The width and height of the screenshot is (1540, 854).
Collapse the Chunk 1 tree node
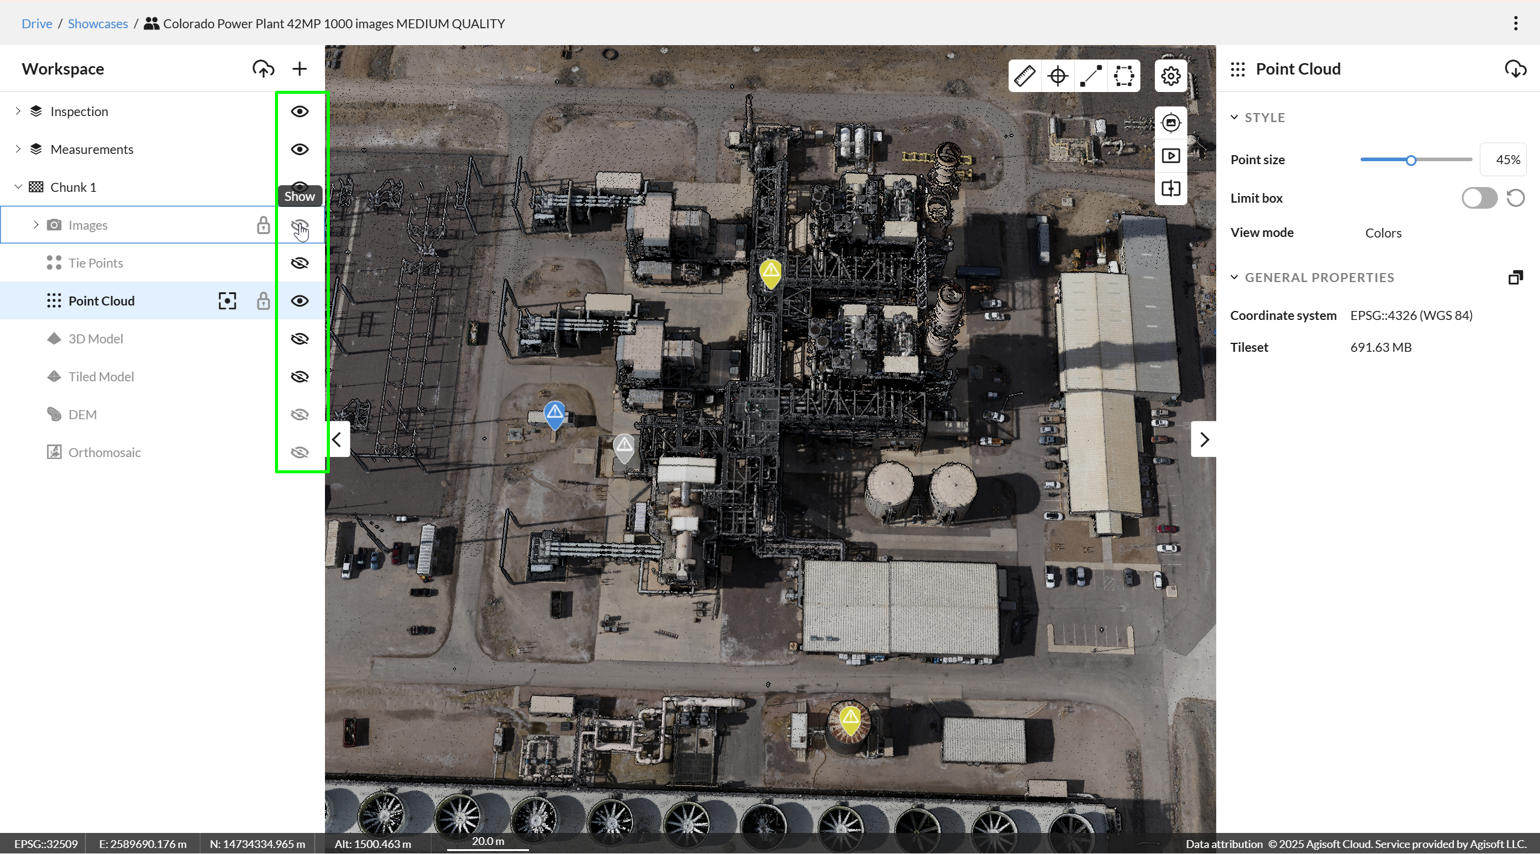18,187
